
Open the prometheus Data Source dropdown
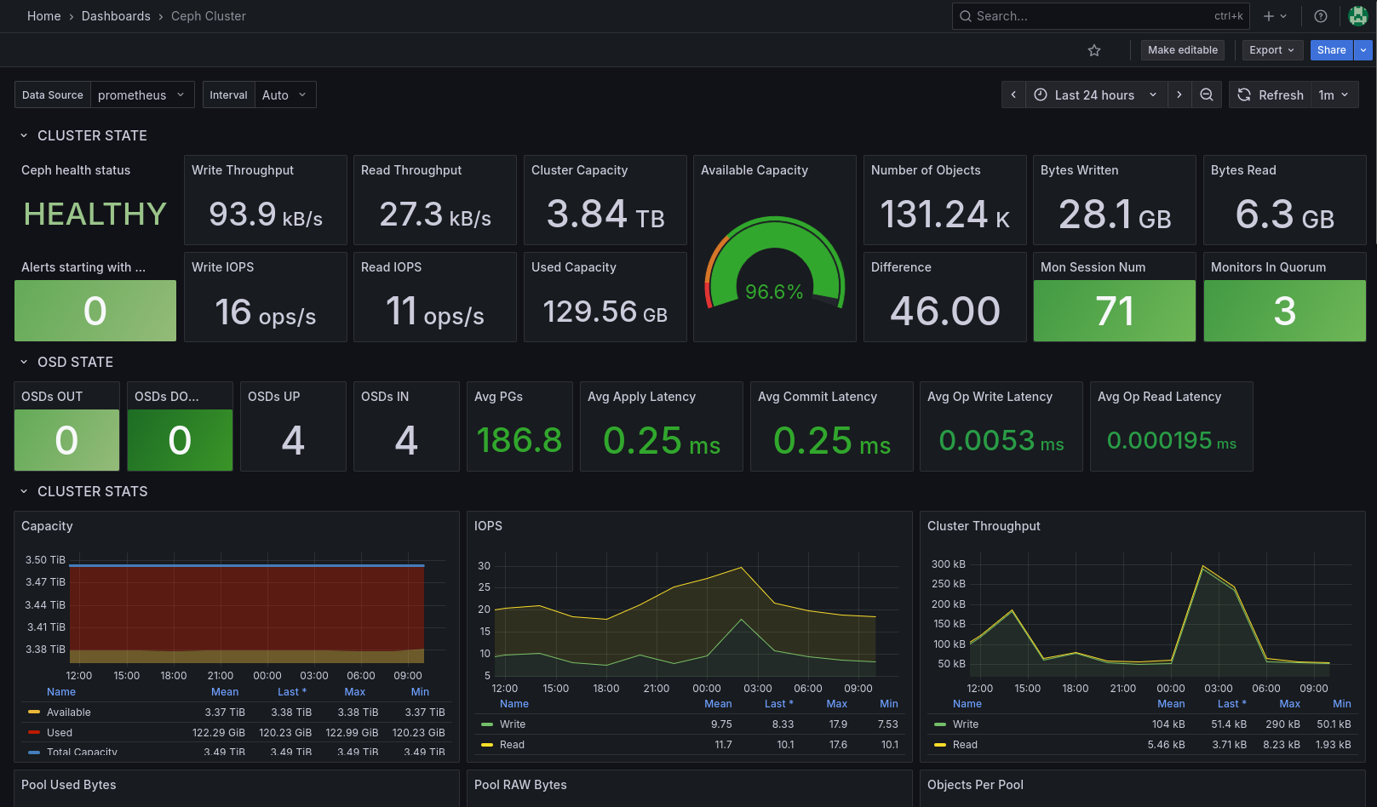(x=141, y=94)
